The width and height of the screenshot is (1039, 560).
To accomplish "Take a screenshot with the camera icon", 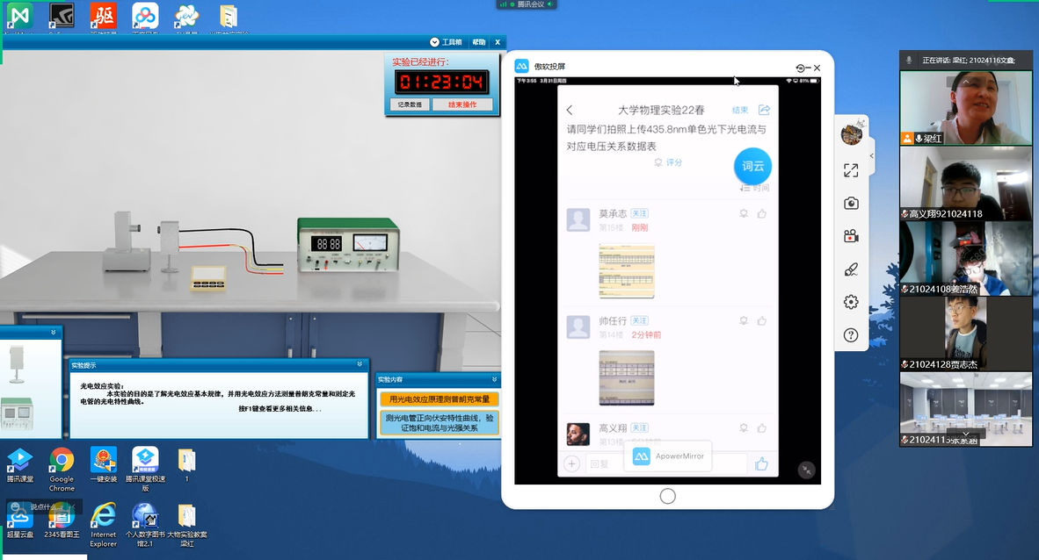I will (x=851, y=204).
